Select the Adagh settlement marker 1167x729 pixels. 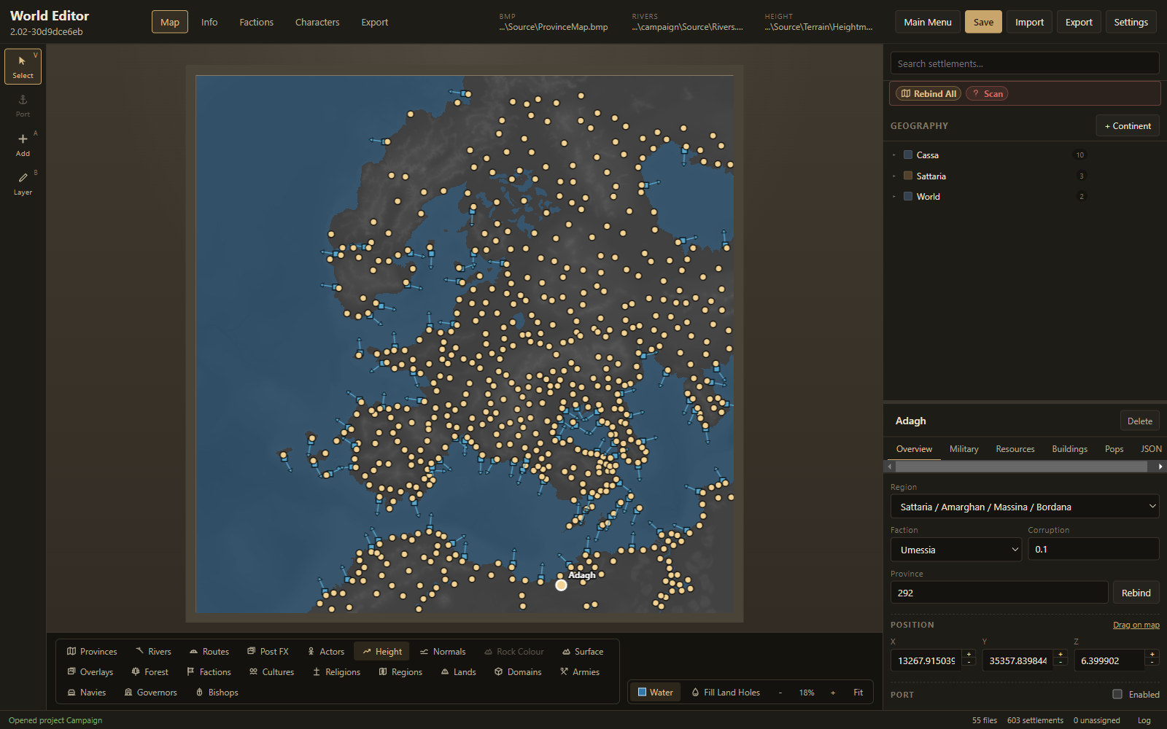(x=561, y=585)
